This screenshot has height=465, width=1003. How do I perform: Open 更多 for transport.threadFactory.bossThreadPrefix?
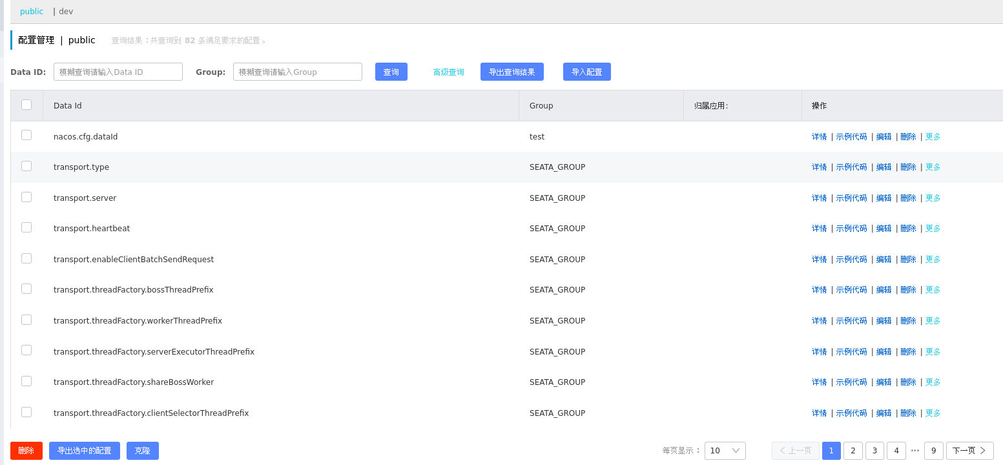[932, 289]
